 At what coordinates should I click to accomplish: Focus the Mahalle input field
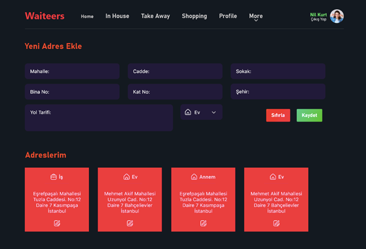pos(72,71)
